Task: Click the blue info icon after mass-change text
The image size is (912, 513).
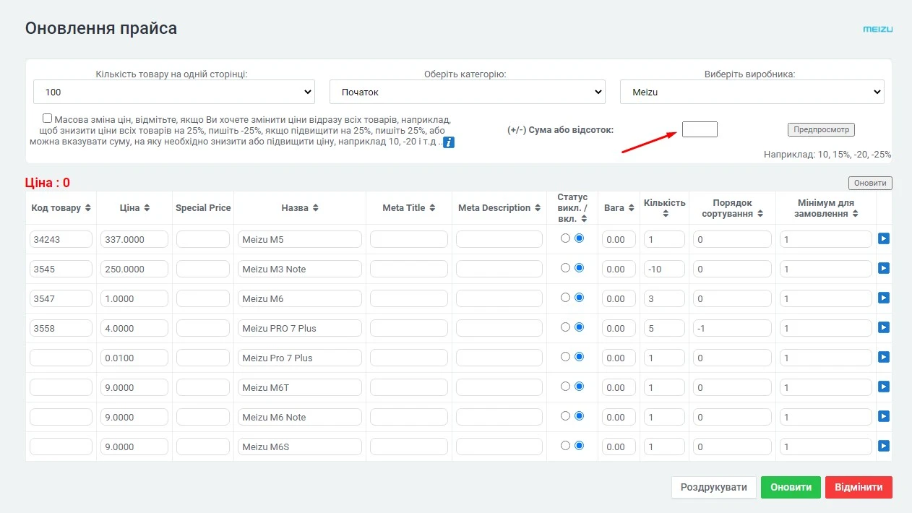Action: pos(449,142)
